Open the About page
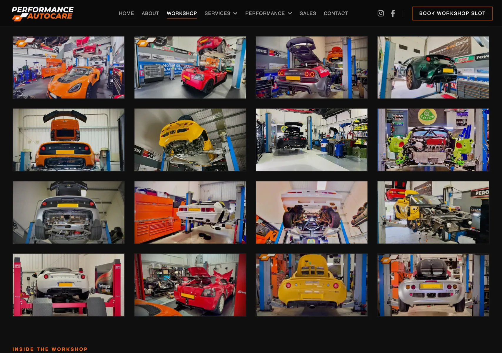 pyautogui.click(x=150, y=14)
